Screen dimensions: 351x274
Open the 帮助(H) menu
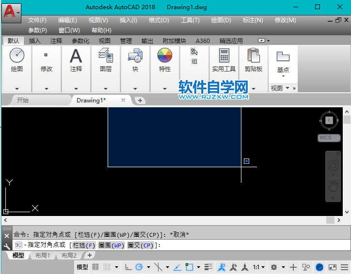point(101,30)
